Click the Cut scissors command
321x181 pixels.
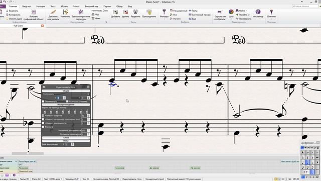click(x=12, y=11)
